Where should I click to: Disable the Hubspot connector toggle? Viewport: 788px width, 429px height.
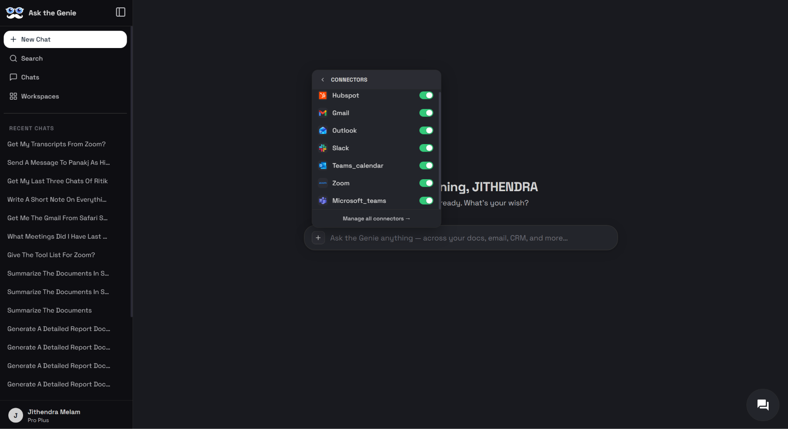click(426, 95)
